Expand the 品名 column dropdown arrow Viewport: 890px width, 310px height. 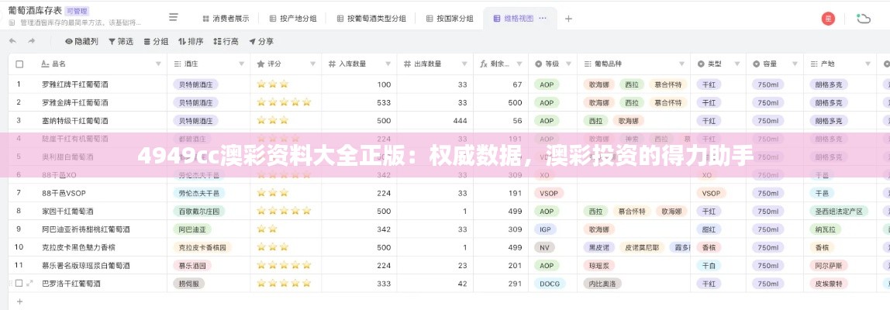[158, 64]
